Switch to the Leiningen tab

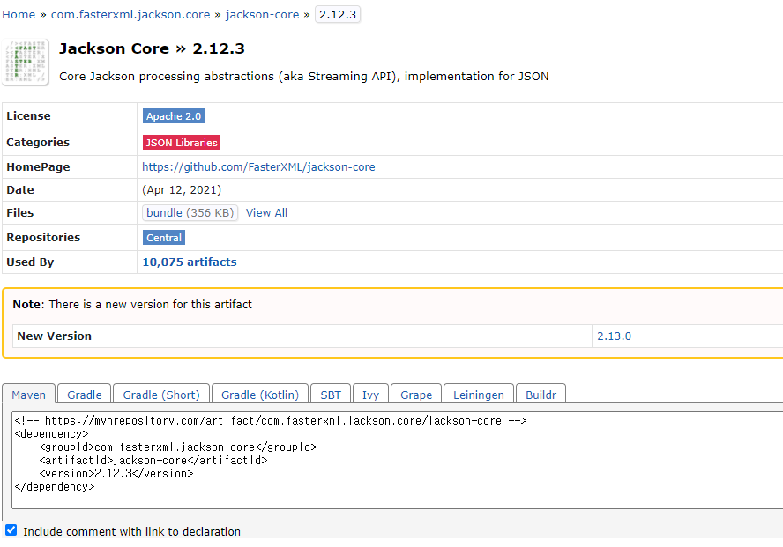coord(479,395)
